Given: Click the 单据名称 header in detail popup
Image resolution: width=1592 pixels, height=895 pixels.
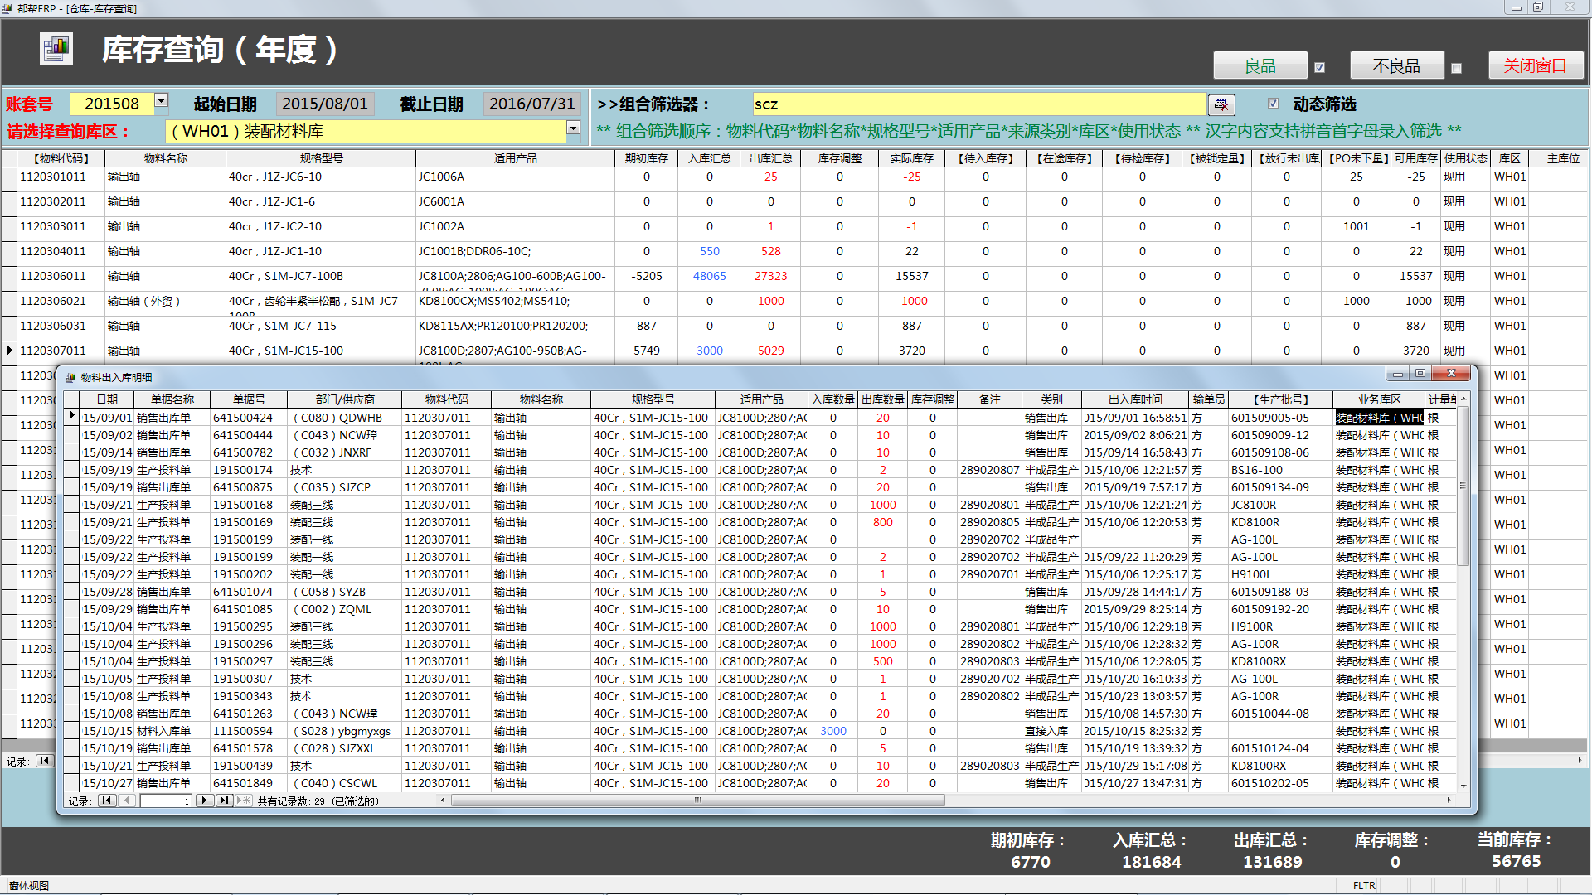Looking at the screenshot, I should tap(172, 399).
